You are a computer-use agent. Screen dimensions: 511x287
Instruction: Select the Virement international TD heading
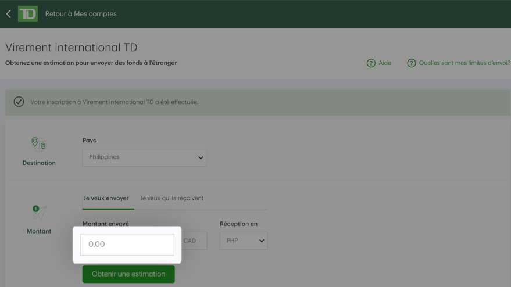point(72,48)
